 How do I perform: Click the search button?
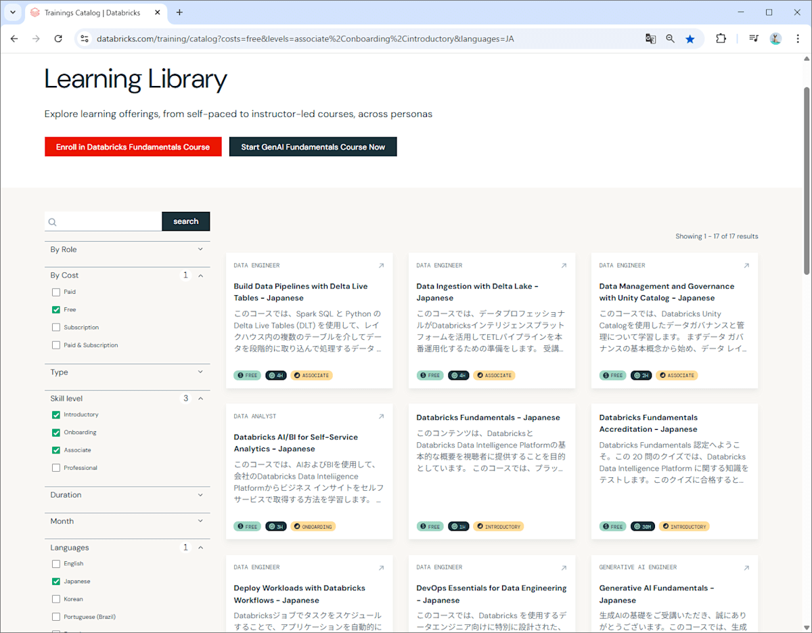[x=185, y=221]
